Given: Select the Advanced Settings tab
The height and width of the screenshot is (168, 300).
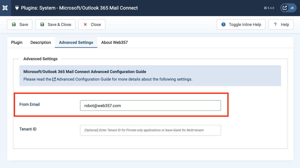Looking at the screenshot, I should 76,43.
